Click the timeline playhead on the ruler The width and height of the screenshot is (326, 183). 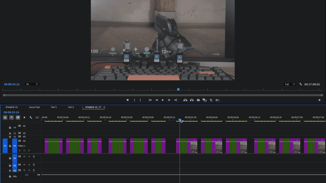(180, 120)
